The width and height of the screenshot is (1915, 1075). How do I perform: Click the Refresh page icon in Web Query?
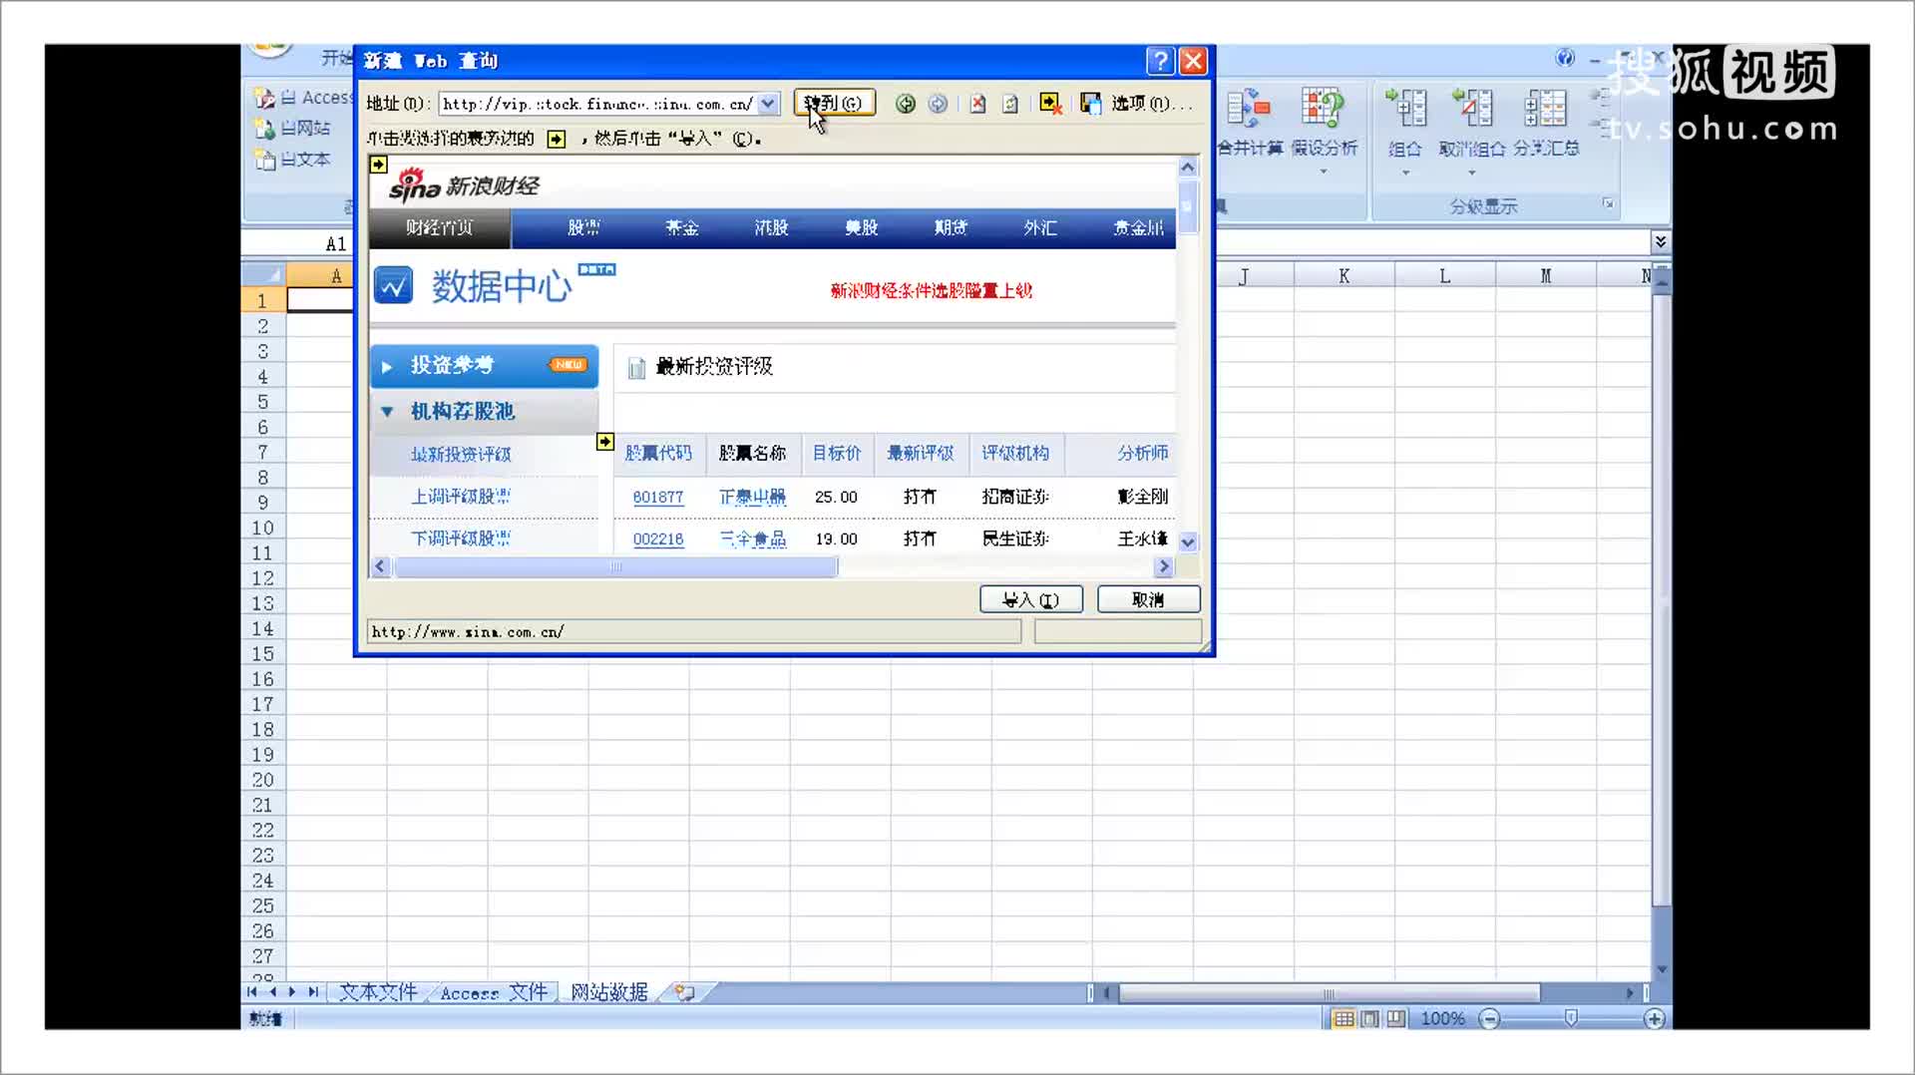pyautogui.click(x=1009, y=104)
